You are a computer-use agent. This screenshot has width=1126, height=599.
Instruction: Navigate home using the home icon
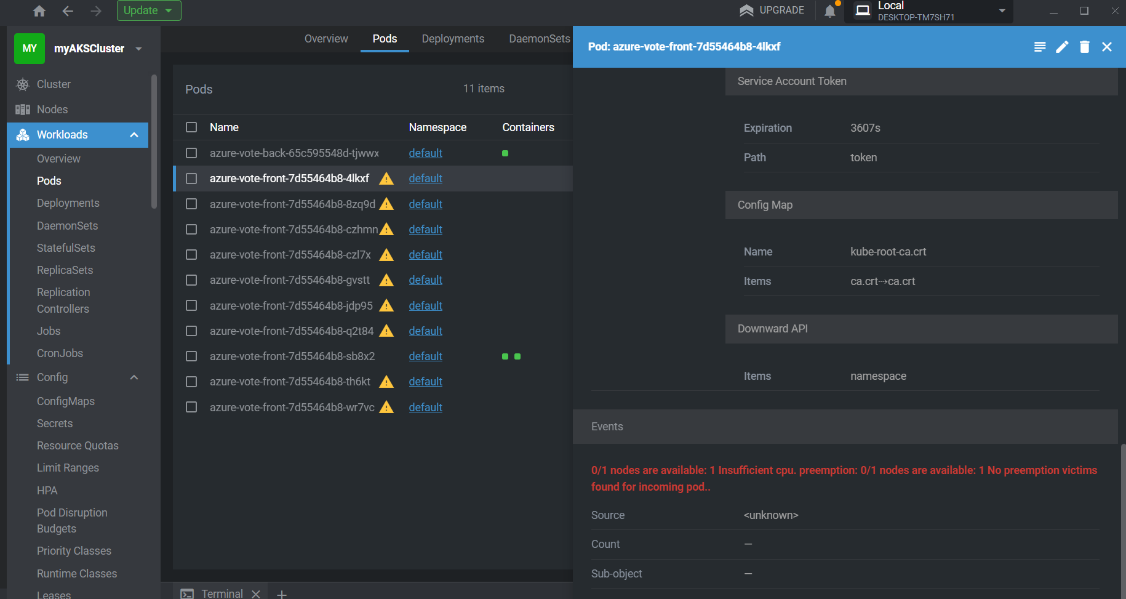point(39,10)
